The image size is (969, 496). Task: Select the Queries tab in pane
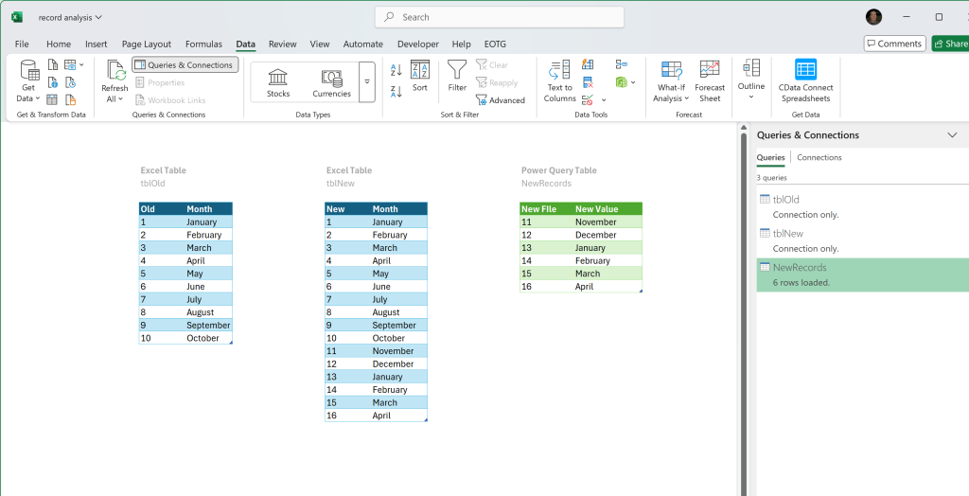(770, 157)
